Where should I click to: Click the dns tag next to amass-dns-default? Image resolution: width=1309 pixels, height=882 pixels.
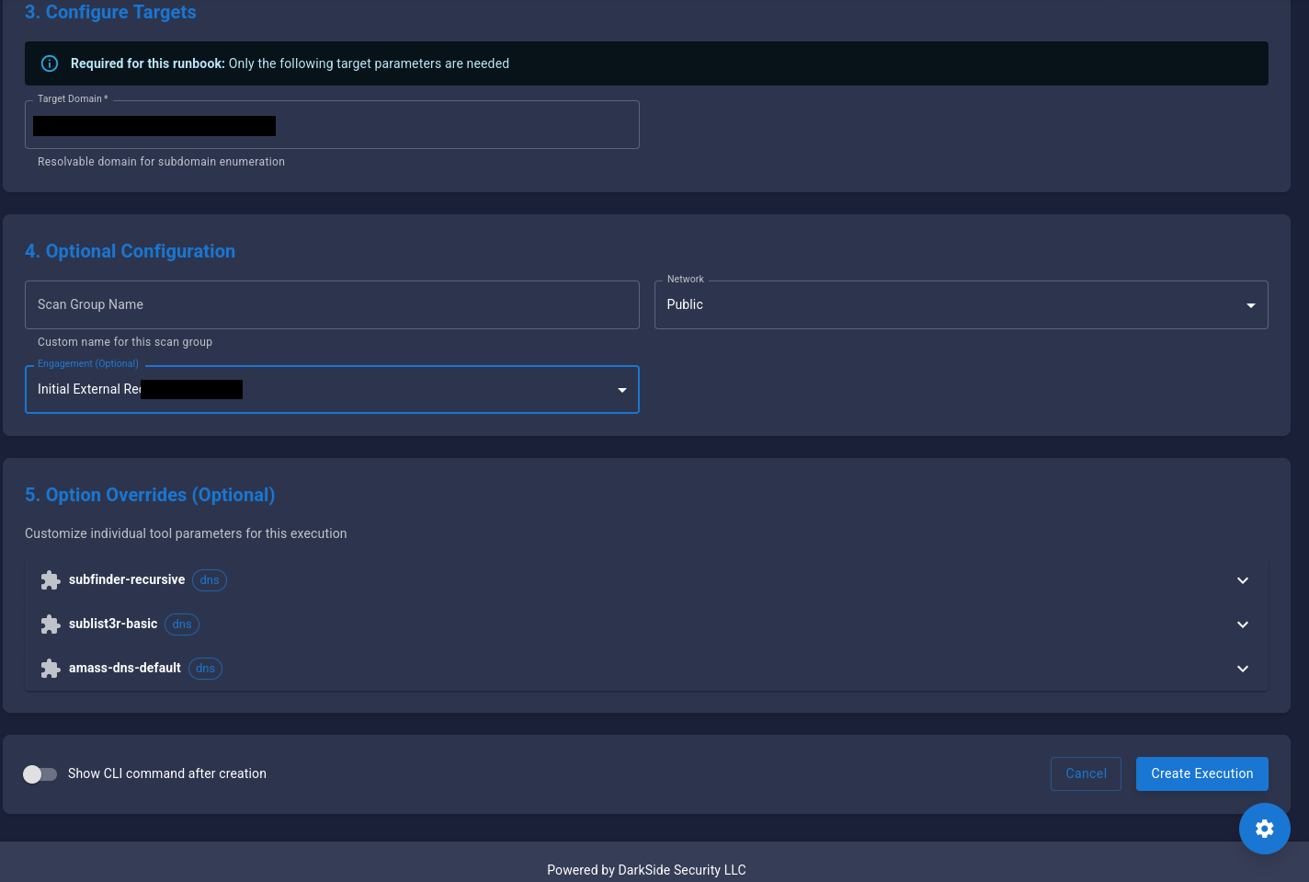click(x=205, y=669)
